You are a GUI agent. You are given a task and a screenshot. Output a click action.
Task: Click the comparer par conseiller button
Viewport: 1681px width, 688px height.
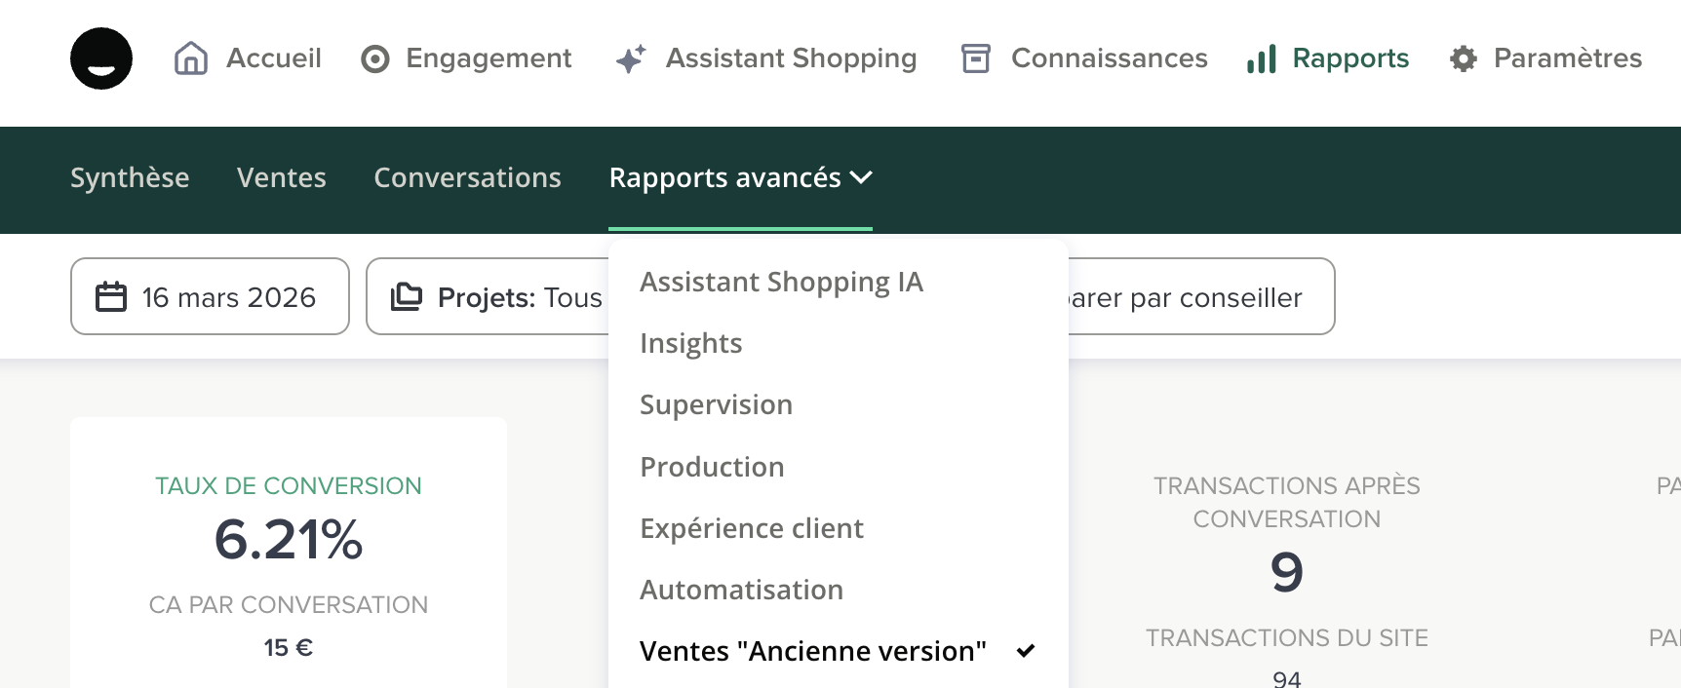1199,296
